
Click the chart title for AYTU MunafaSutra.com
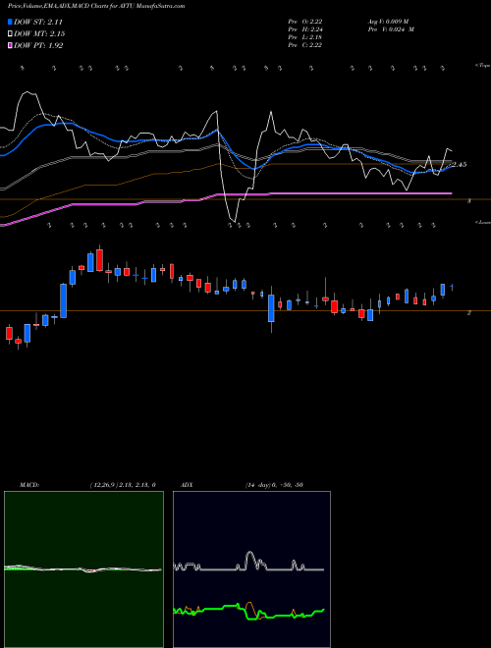(x=96, y=6)
